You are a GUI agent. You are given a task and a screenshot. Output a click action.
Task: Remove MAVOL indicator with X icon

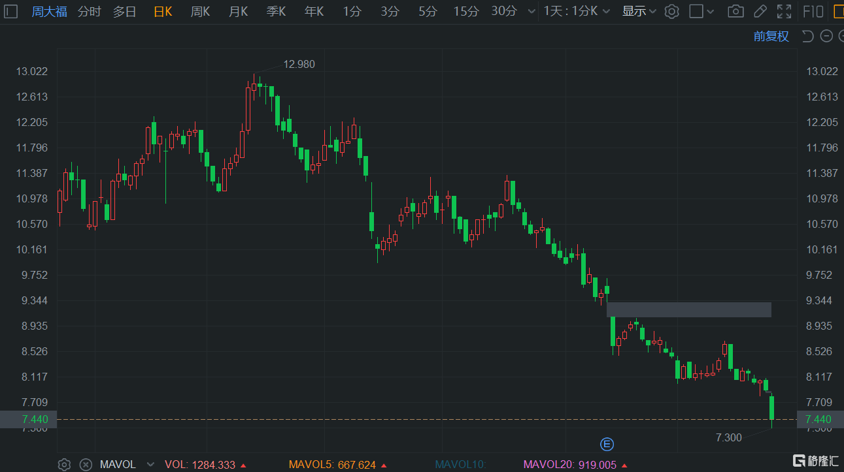pos(86,465)
